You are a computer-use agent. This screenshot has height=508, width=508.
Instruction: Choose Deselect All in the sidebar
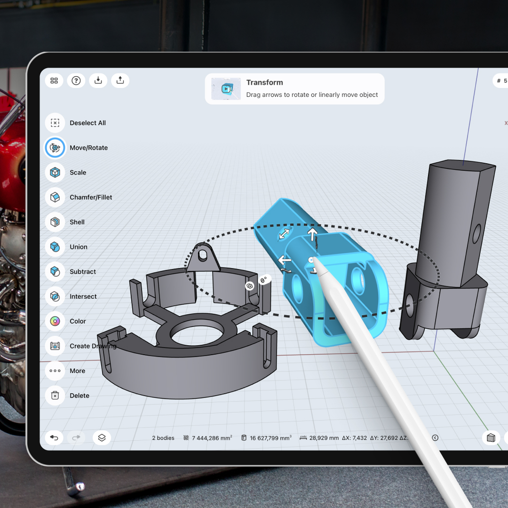[76, 123]
